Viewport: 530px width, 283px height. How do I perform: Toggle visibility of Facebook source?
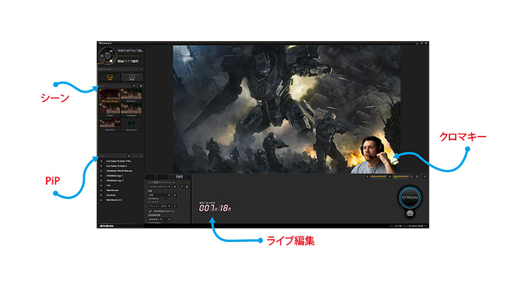pos(101,195)
